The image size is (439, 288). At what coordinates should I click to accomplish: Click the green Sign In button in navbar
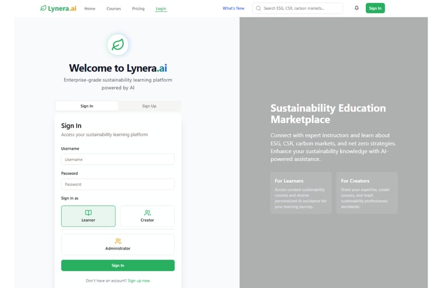click(x=375, y=8)
